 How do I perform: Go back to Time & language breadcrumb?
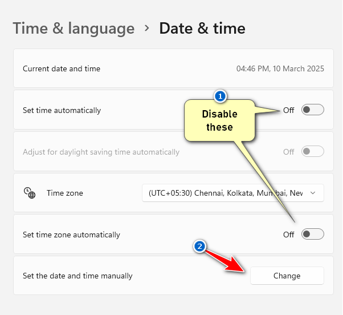pos(73,28)
